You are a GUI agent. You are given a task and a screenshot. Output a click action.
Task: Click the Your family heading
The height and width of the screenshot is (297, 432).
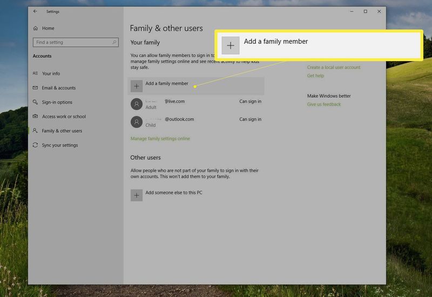pos(145,43)
